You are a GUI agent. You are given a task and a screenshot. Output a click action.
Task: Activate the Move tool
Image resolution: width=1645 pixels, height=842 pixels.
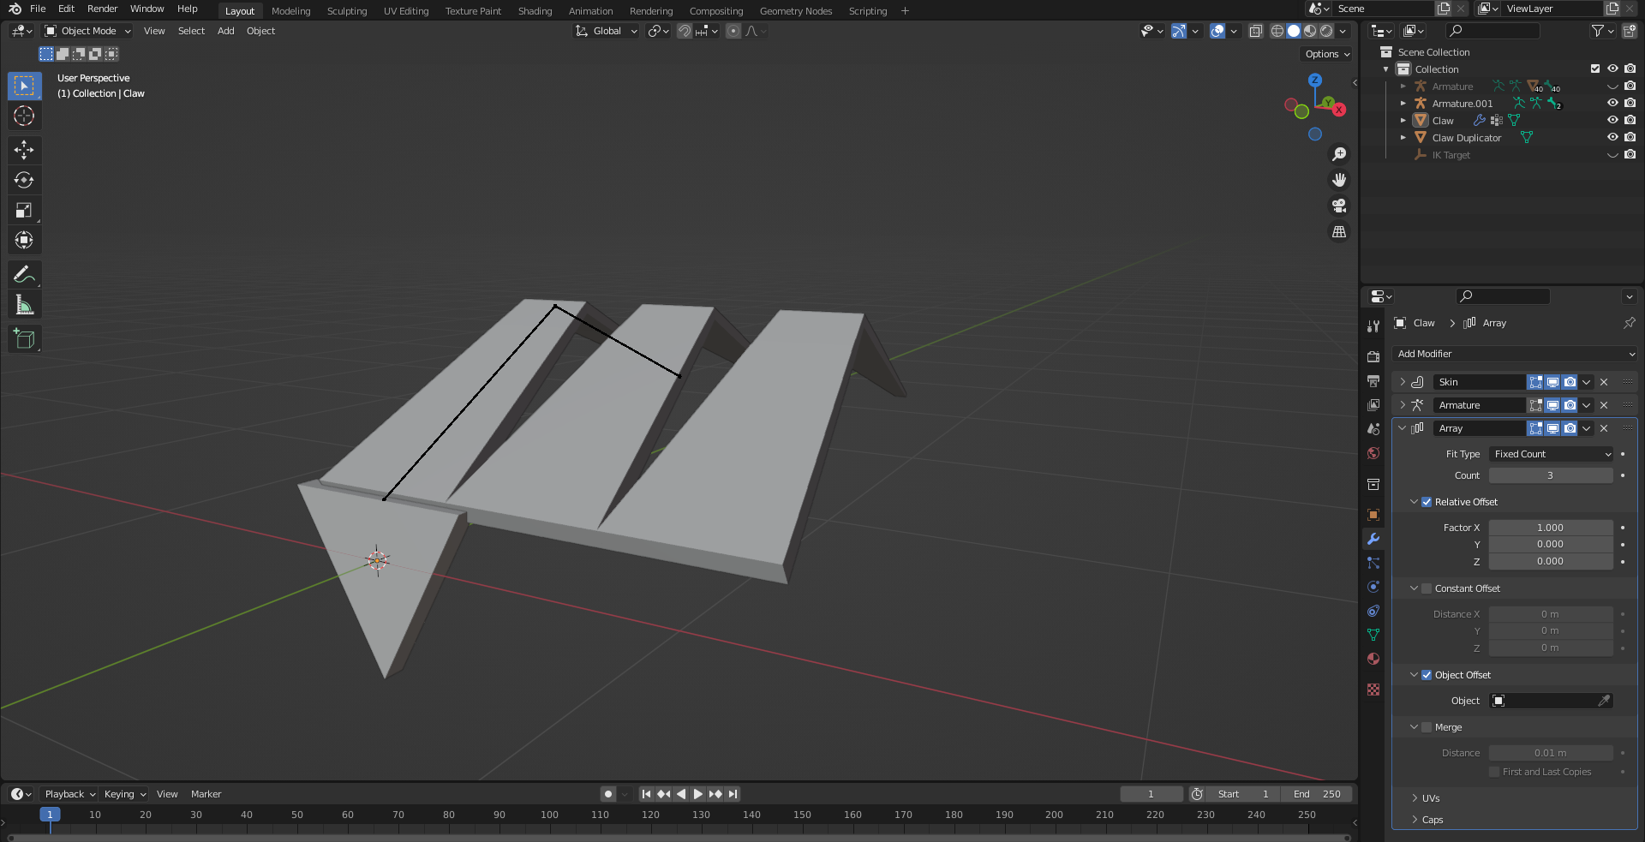point(24,150)
